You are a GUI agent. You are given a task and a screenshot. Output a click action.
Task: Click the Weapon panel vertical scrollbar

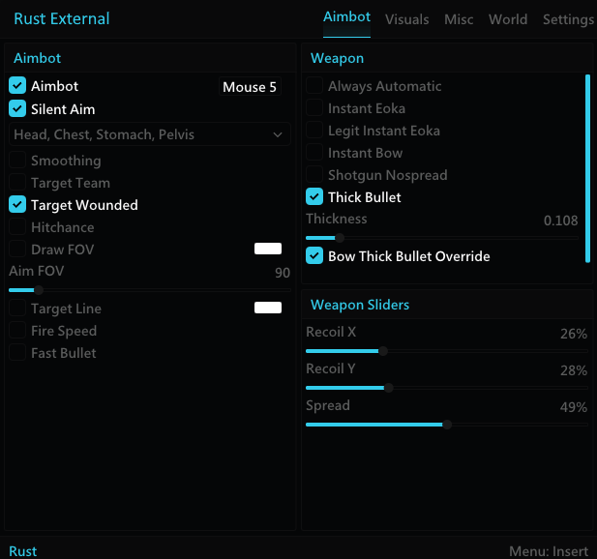click(x=588, y=168)
